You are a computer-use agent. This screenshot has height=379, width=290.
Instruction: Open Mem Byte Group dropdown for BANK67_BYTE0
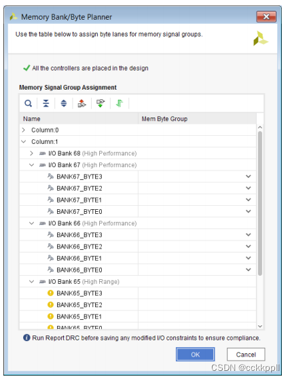point(248,211)
